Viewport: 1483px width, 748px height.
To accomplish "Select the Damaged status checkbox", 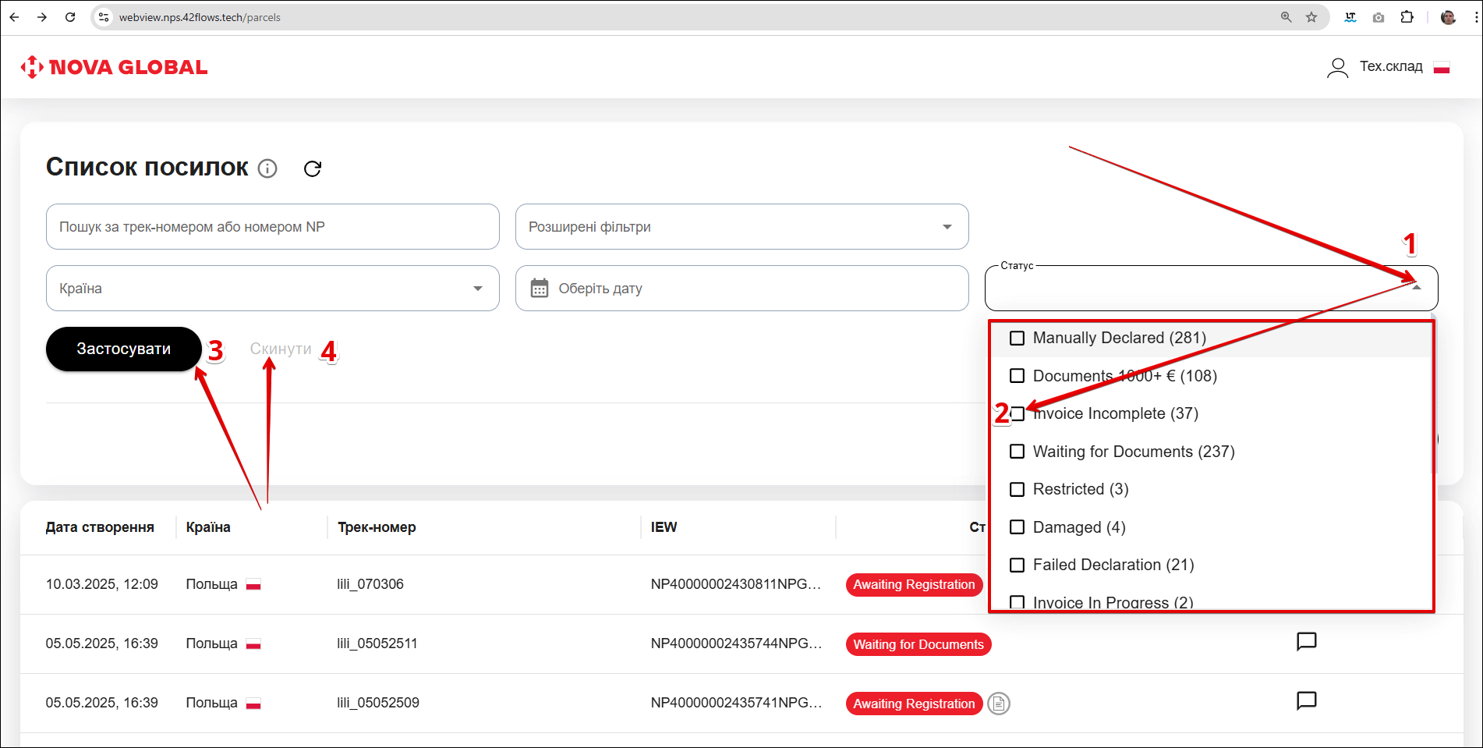I will (1017, 527).
